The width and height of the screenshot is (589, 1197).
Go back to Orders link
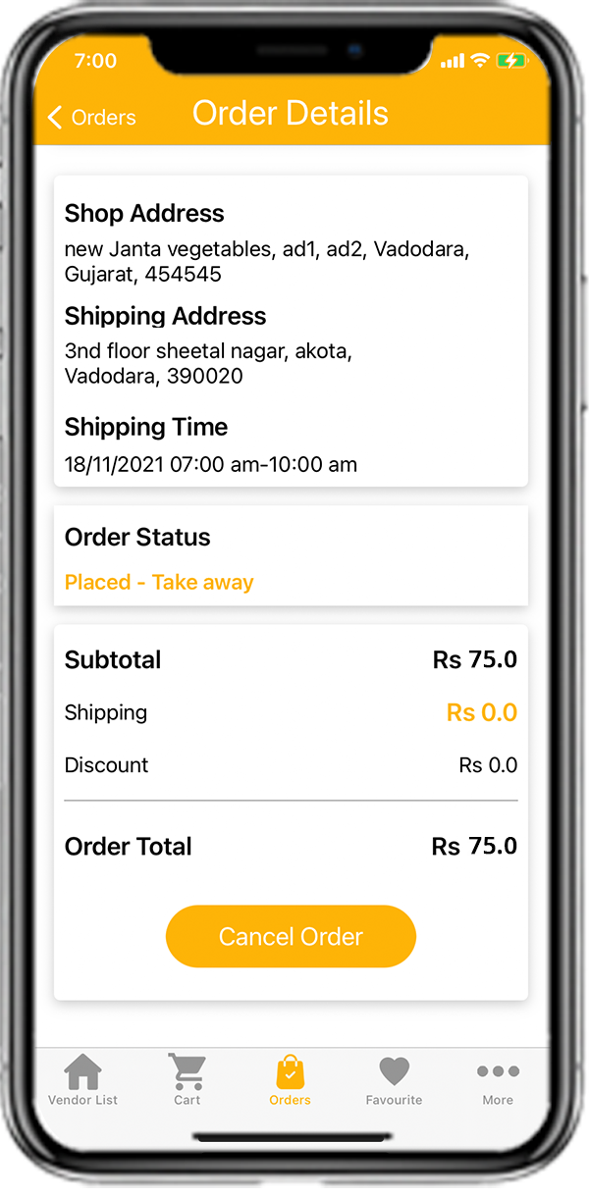click(103, 118)
